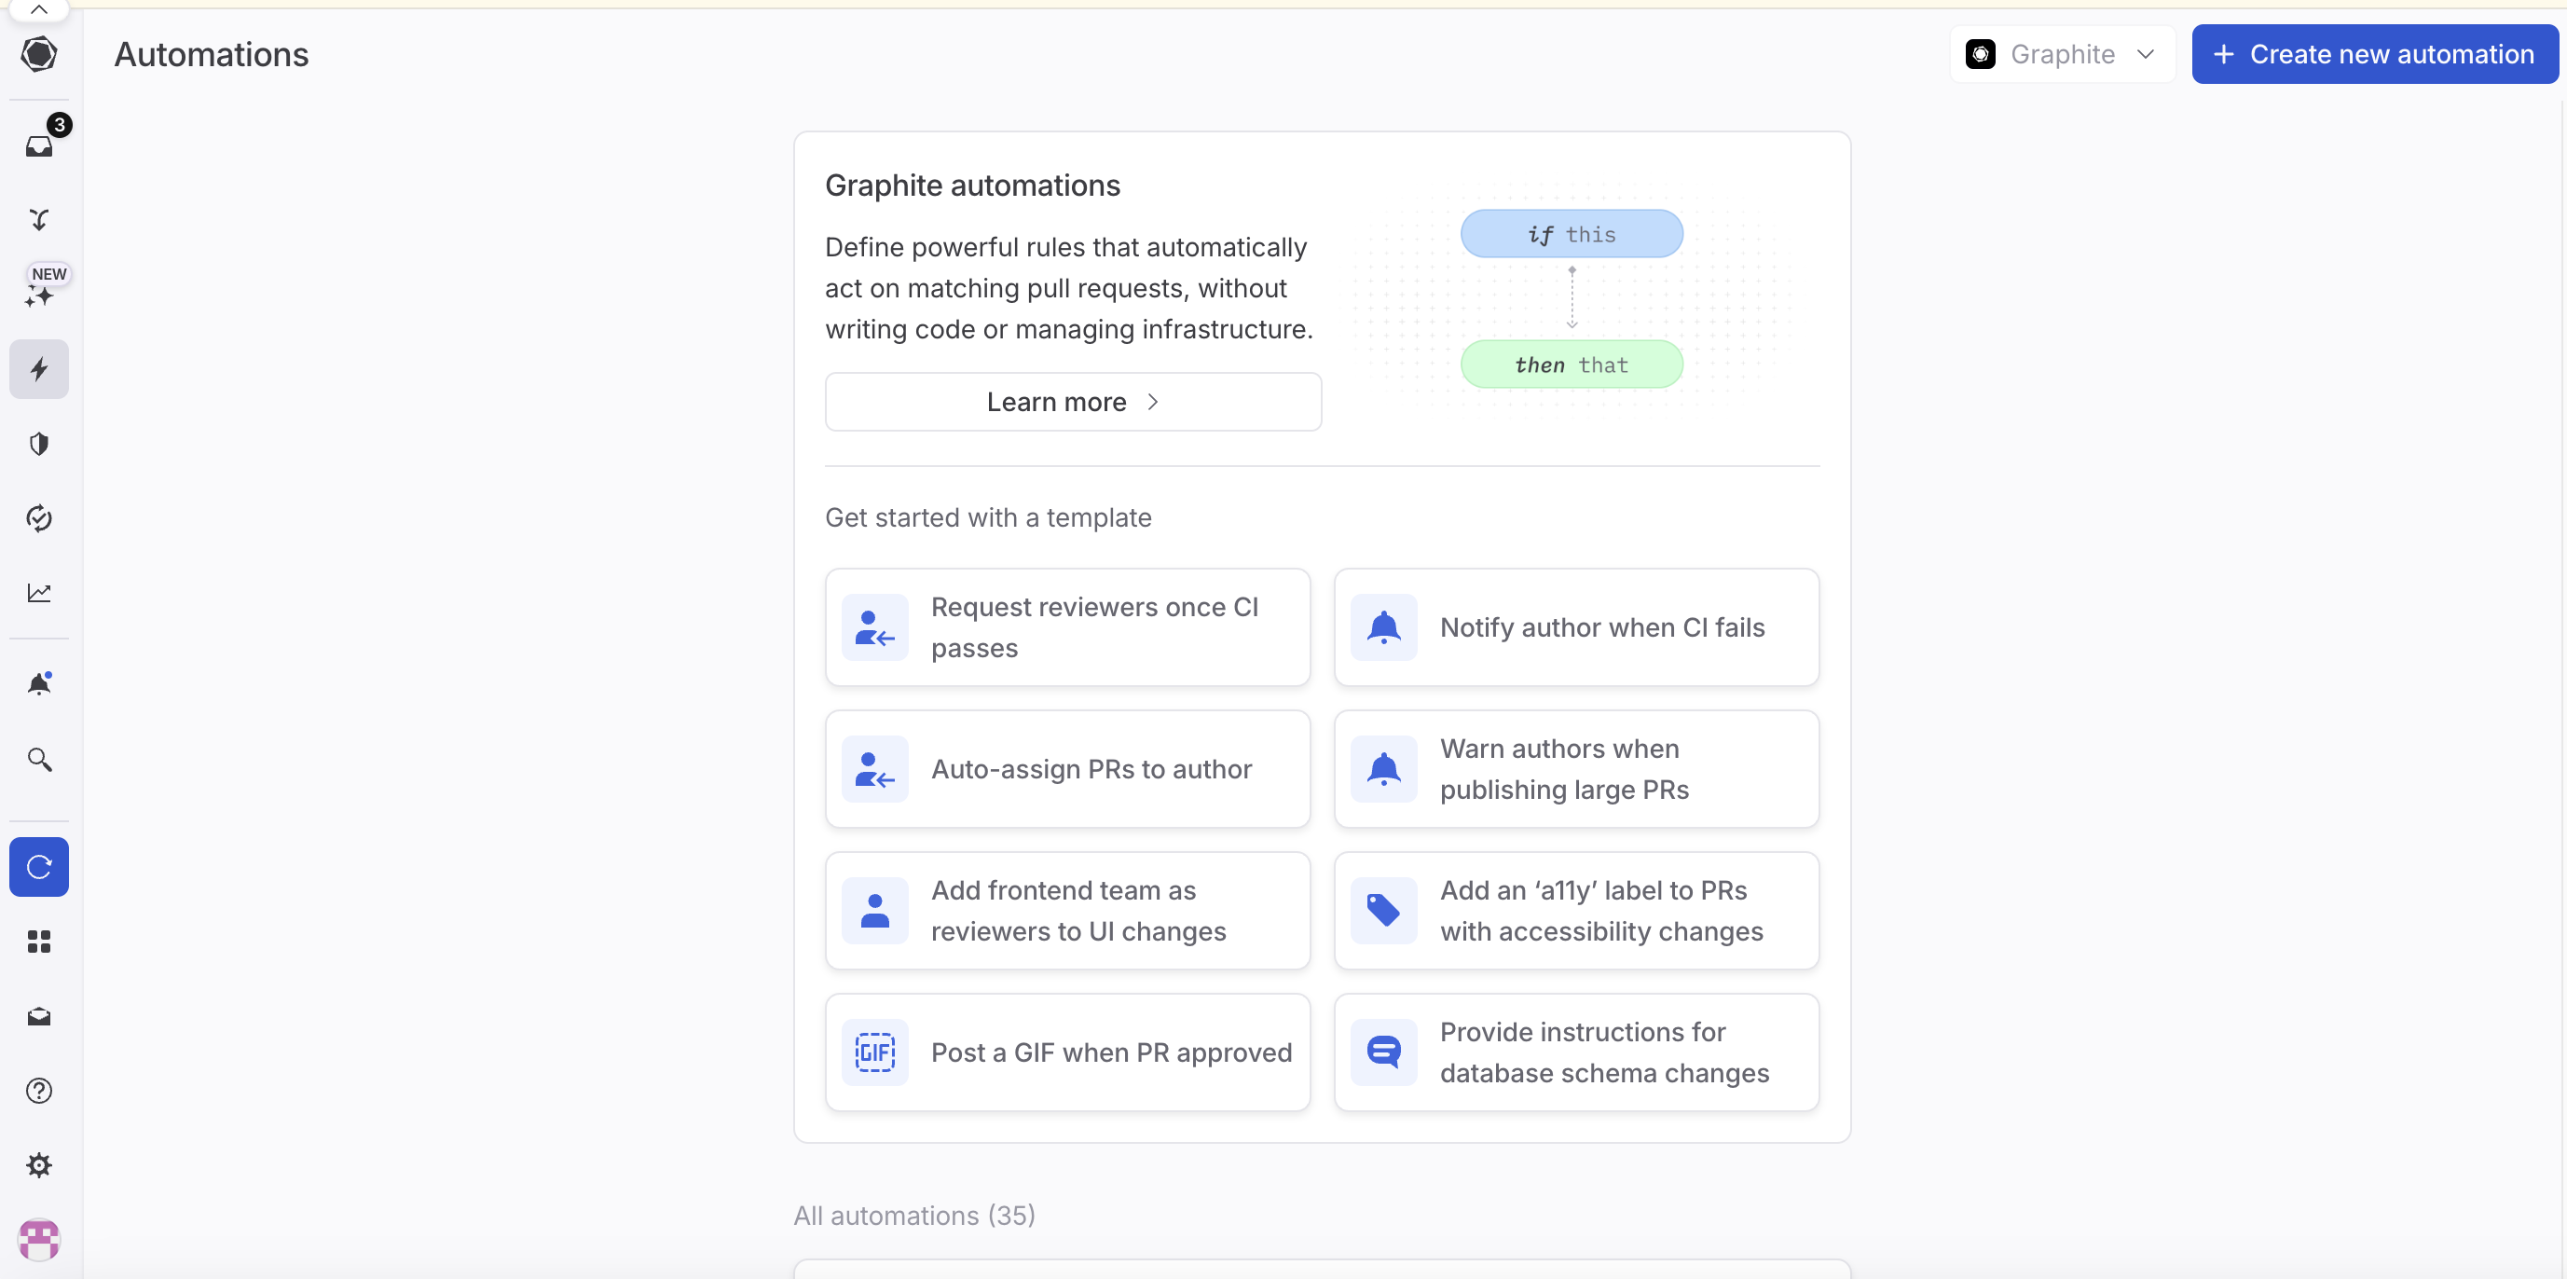Click the stack/stacked PRs icon
The height and width of the screenshot is (1279, 2567).
tap(41, 218)
